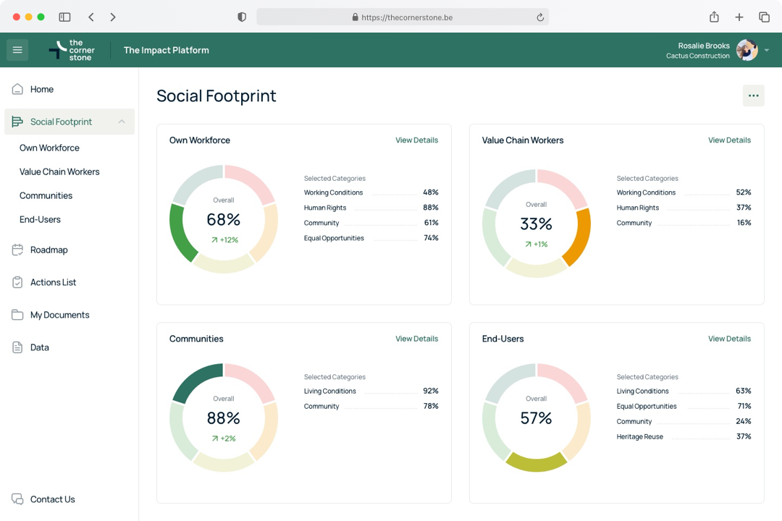Select Value Chain Workers in sidebar

pos(59,171)
